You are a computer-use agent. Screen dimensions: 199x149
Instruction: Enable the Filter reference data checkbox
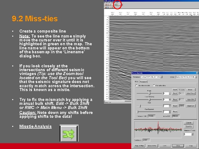tap(137, 86)
